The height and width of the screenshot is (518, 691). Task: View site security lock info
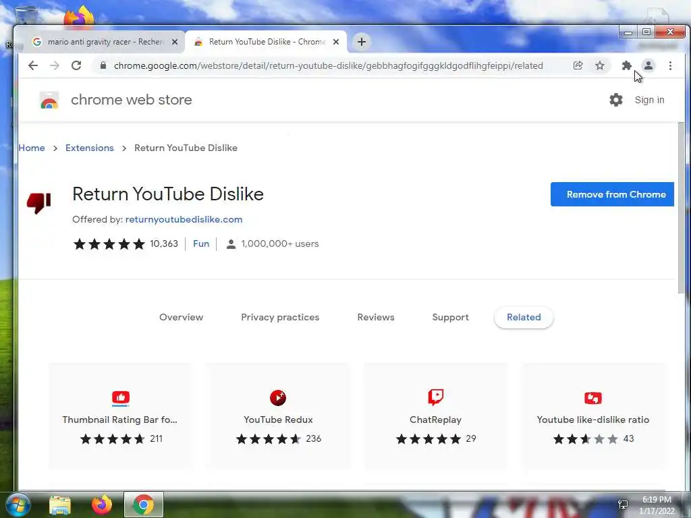103,65
